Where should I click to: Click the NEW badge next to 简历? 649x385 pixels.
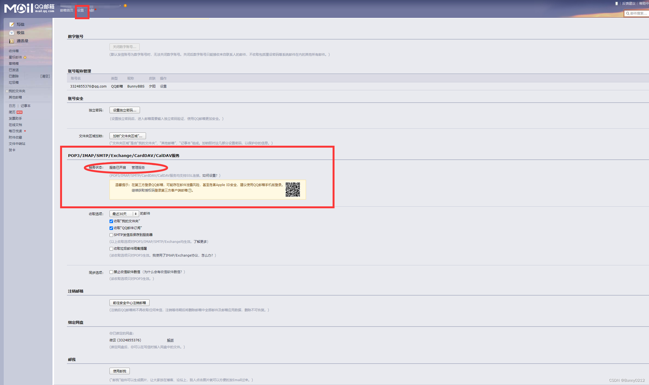click(19, 112)
